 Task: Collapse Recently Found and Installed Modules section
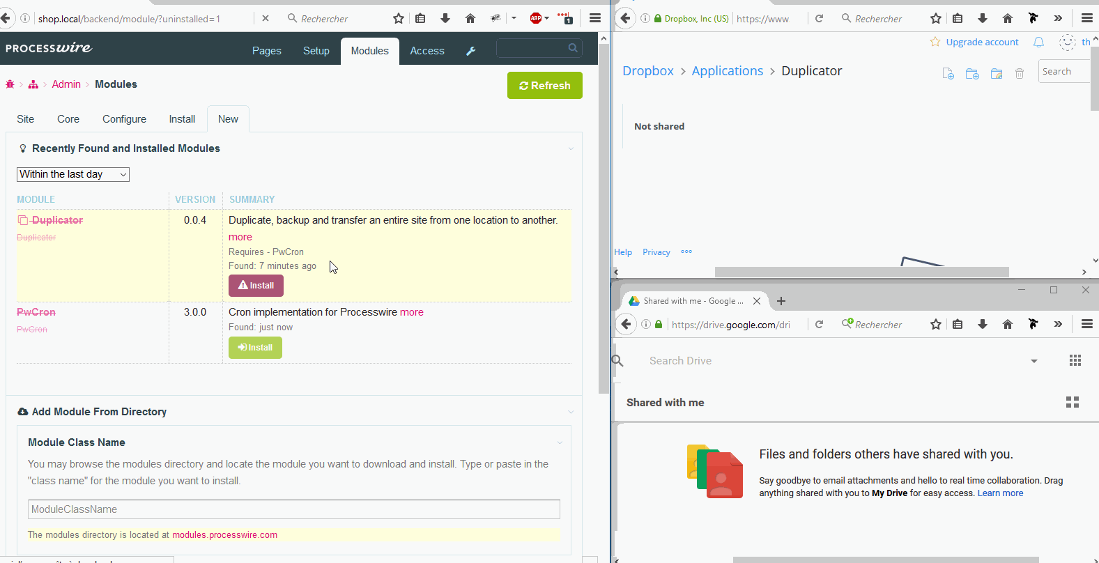click(x=571, y=148)
